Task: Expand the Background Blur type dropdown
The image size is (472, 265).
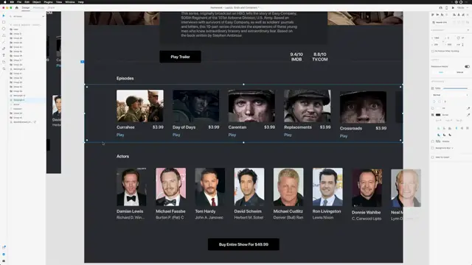Action: [x=452, y=148]
